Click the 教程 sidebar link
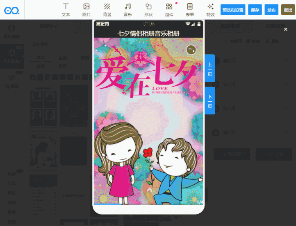This screenshot has width=296, height=226. [11, 202]
